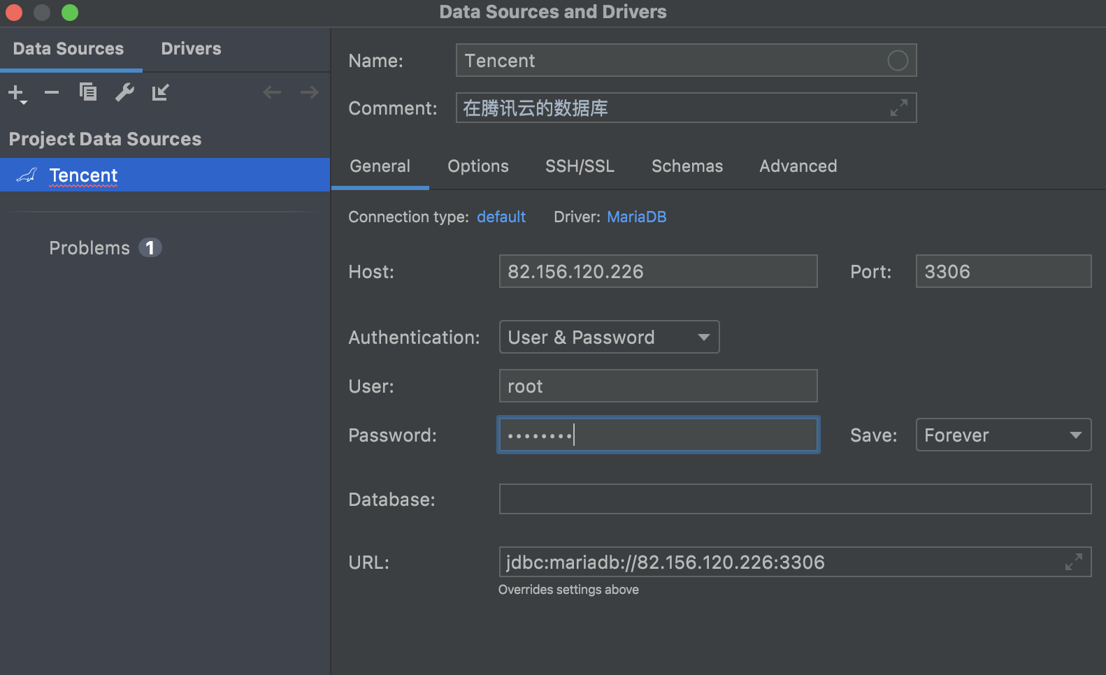Switch to the Drivers tab
The height and width of the screenshot is (675, 1106).
coord(191,49)
